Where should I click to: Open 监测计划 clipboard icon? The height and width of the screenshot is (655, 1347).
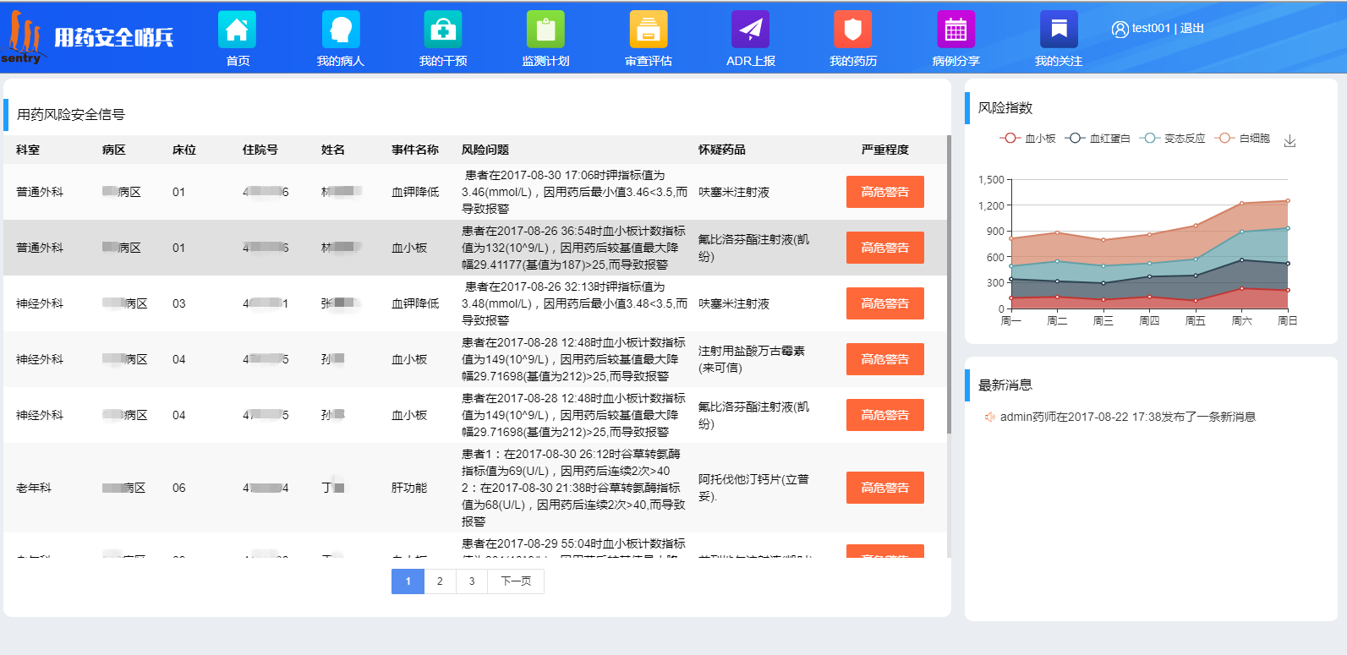click(545, 30)
